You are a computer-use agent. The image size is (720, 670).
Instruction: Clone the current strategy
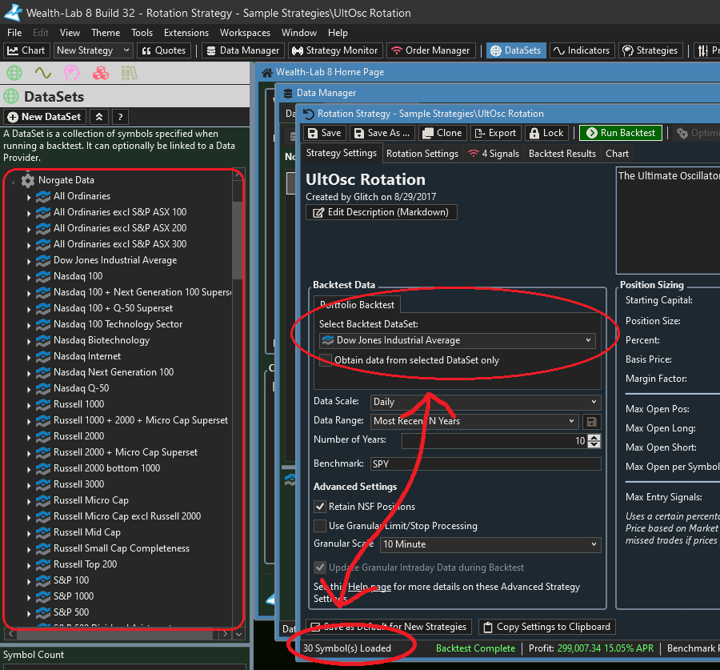pos(442,133)
